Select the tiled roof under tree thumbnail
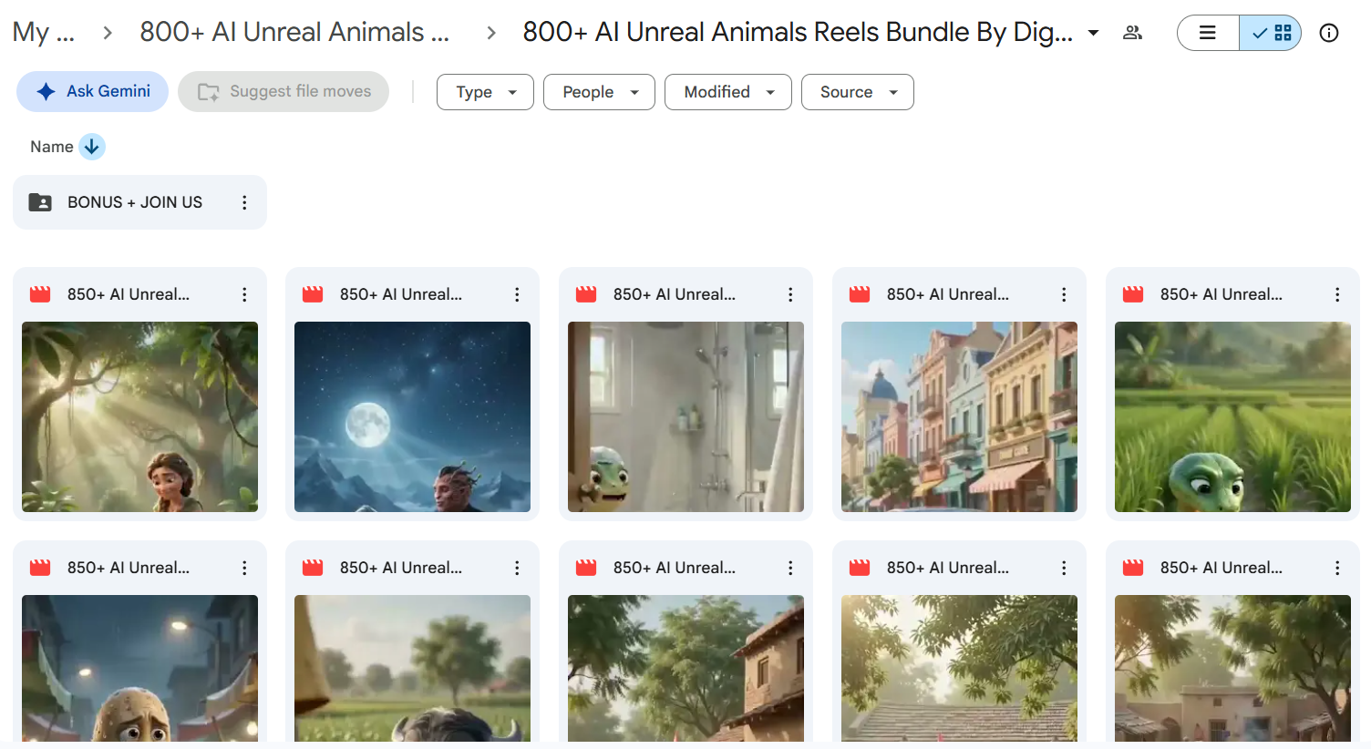The width and height of the screenshot is (1371, 749). [959, 668]
